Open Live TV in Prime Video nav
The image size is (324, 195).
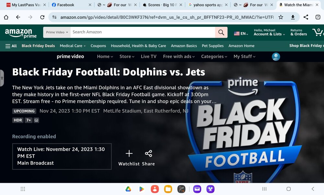pyautogui.click(x=149, y=57)
